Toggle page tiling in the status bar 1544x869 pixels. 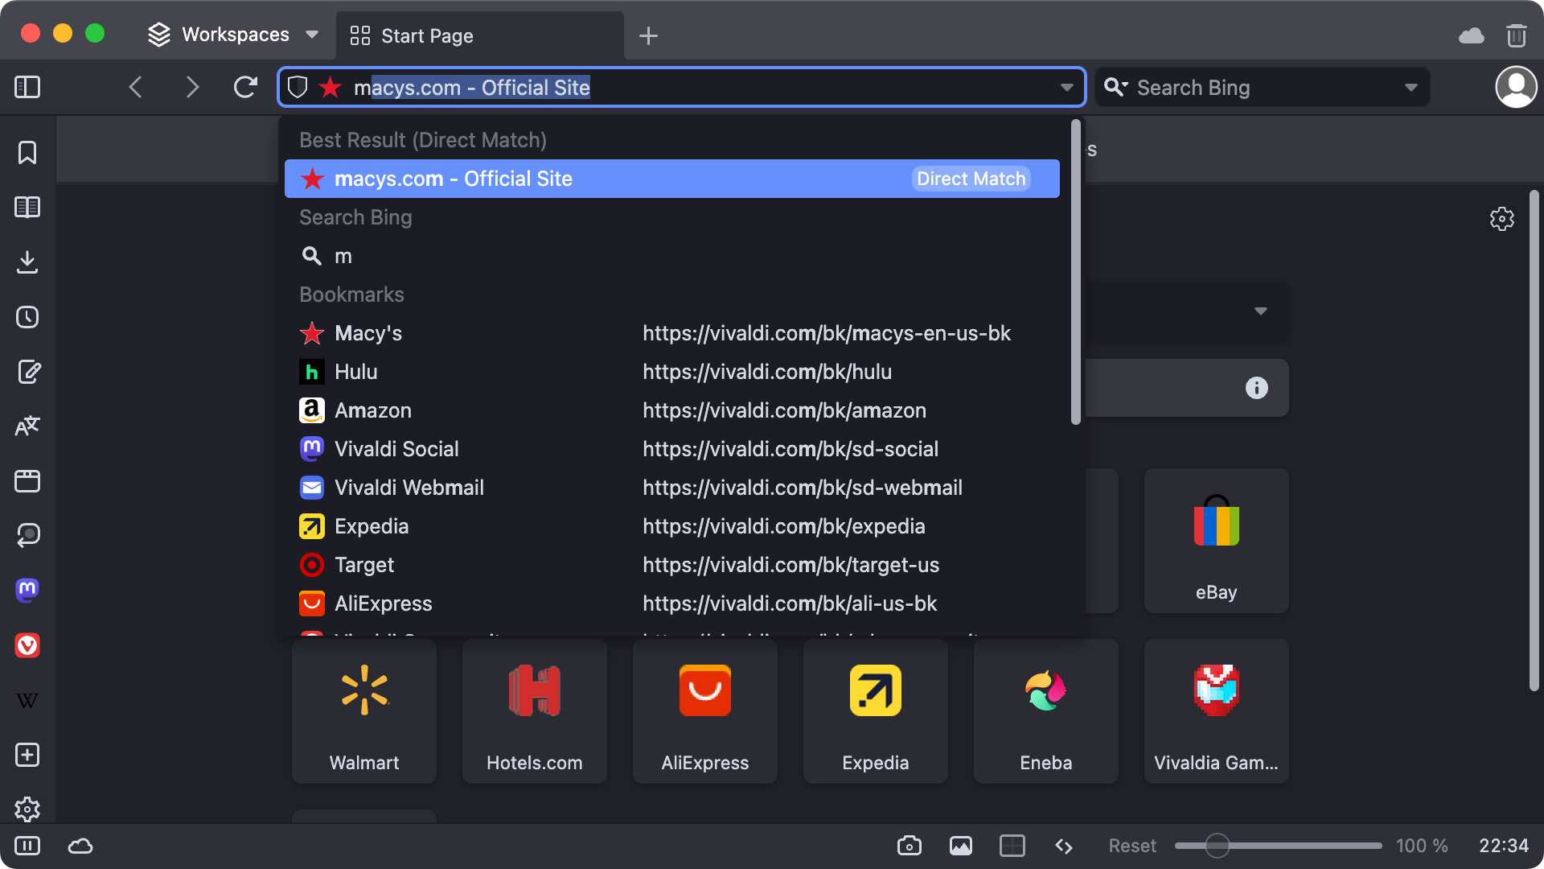(1012, 846)
